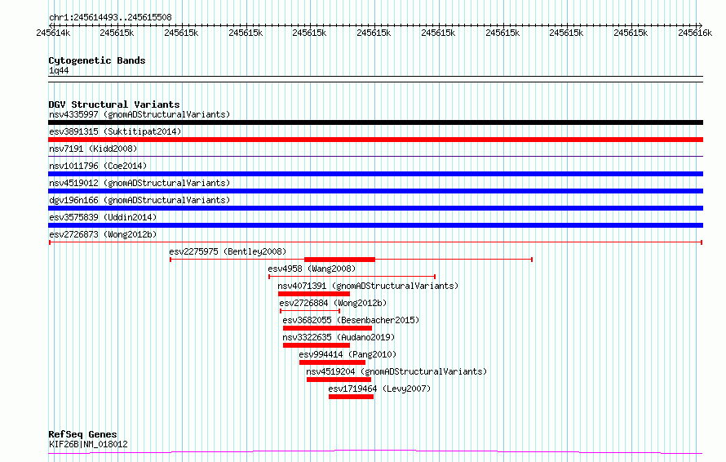Click the chr1:245614493..245615508 coordinate label
Viewport: 726px width, 462px height.
[x=110, y=17]
